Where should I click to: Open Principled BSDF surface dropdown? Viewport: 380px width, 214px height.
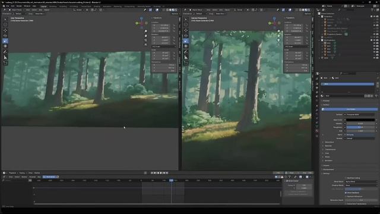click(x=360, y=115)
